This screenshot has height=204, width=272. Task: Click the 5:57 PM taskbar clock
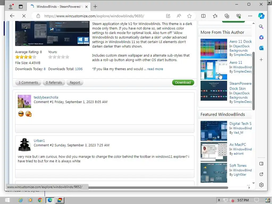tap(243, 200)
